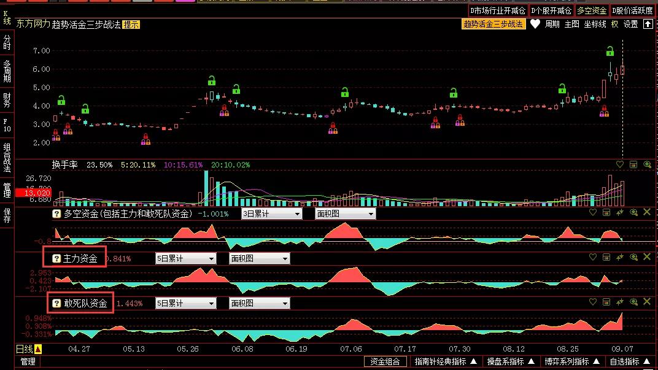Image resolution: width=658 pixels, height=370 pixels.
Task: Switch to the D股价活跃度 tab
Action: coord(632,10)
